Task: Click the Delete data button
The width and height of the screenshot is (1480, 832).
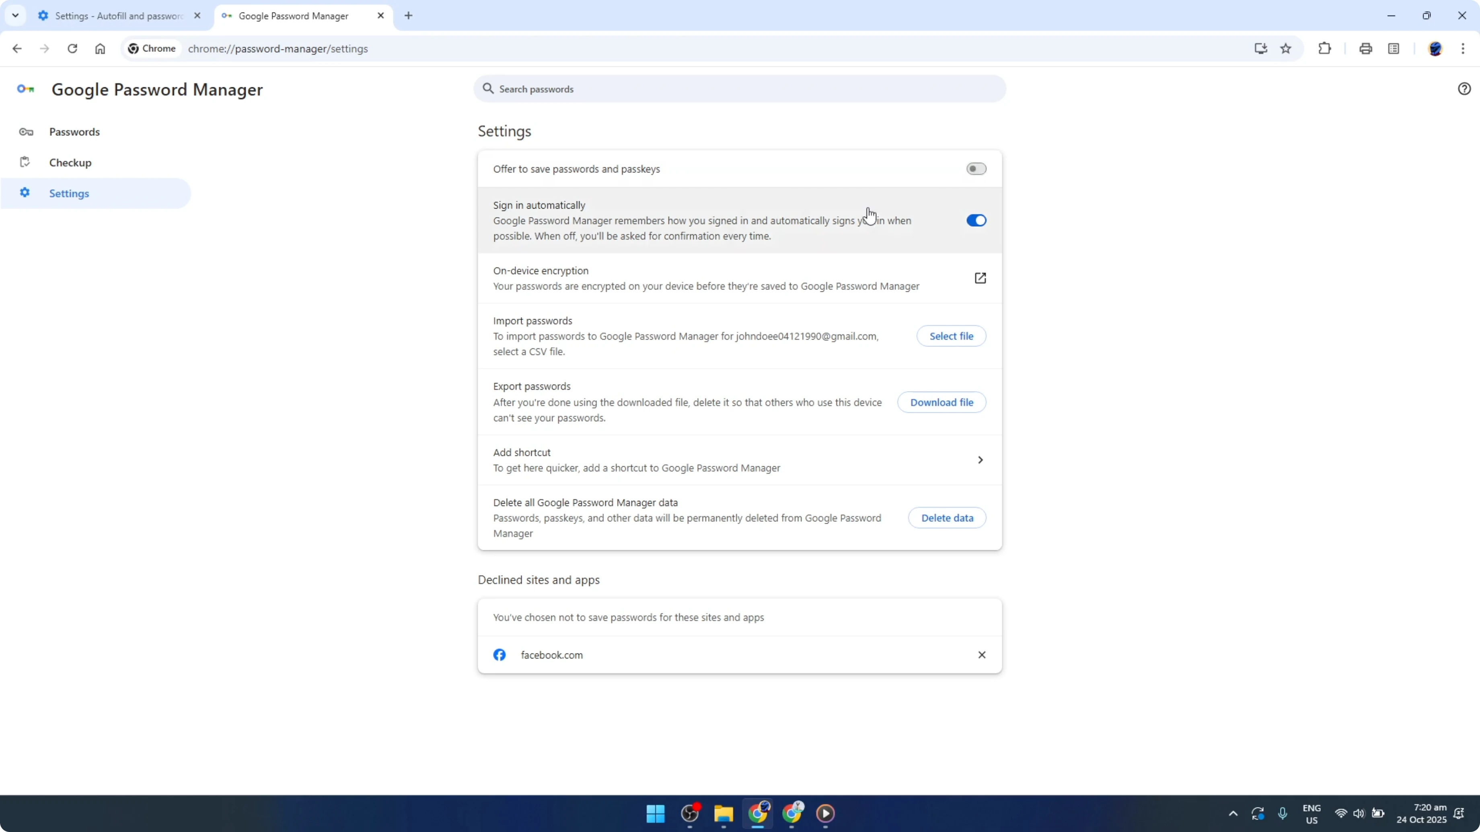Action: [x=947, y=518]
